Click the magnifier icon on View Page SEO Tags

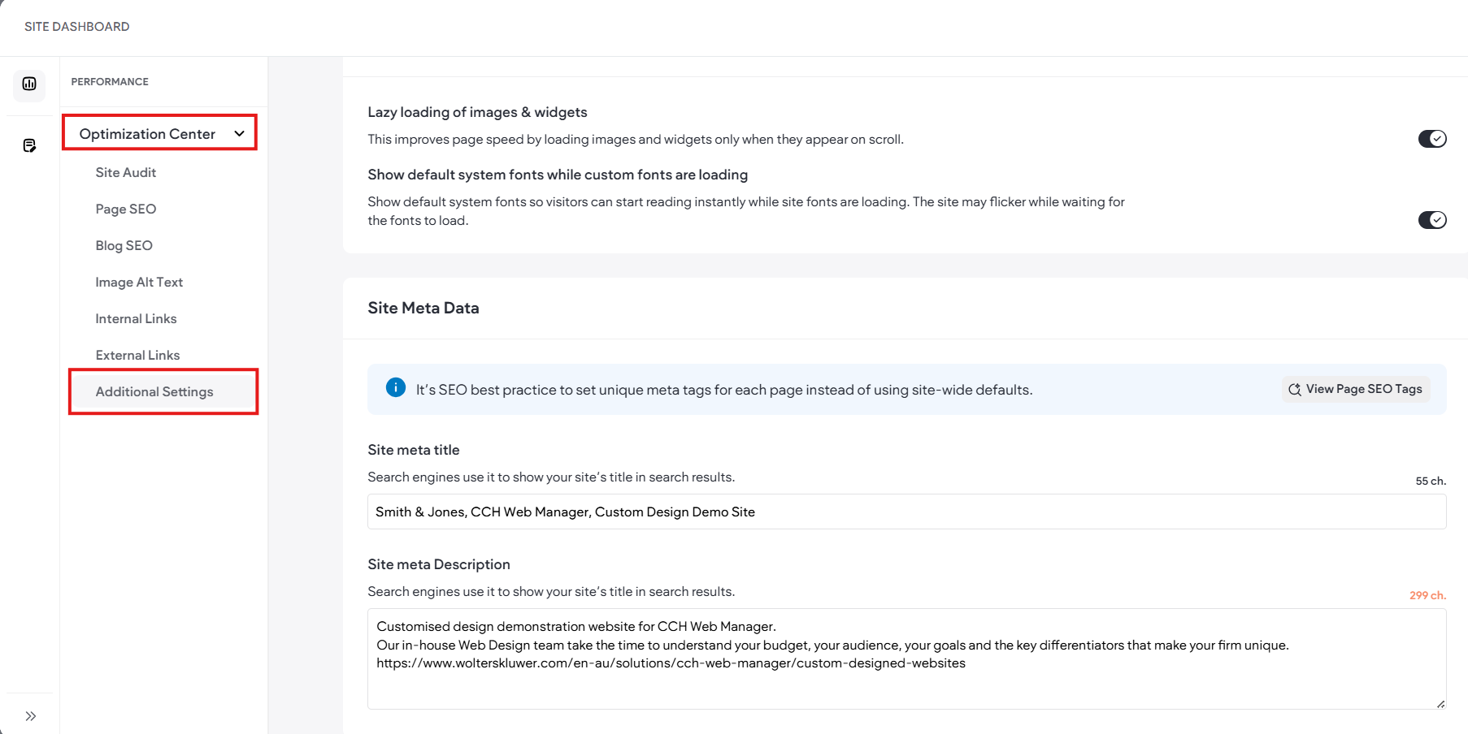tap(1295, 390)
